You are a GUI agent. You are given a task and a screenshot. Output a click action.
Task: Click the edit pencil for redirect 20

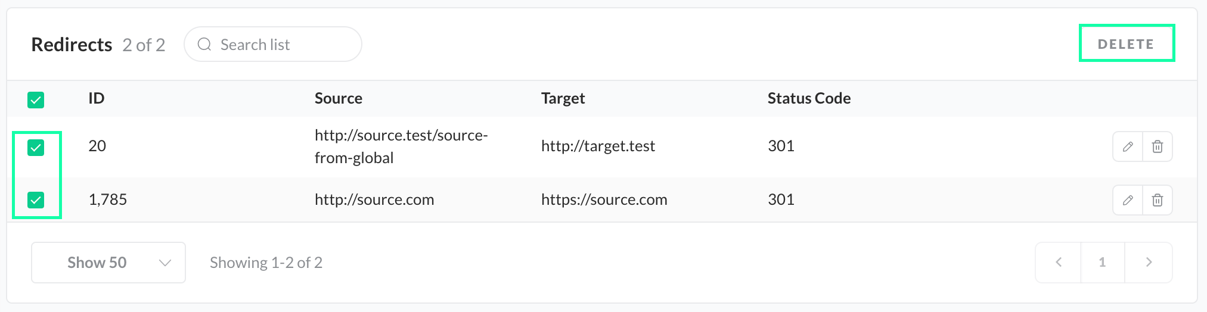[x=1128, y=146]
